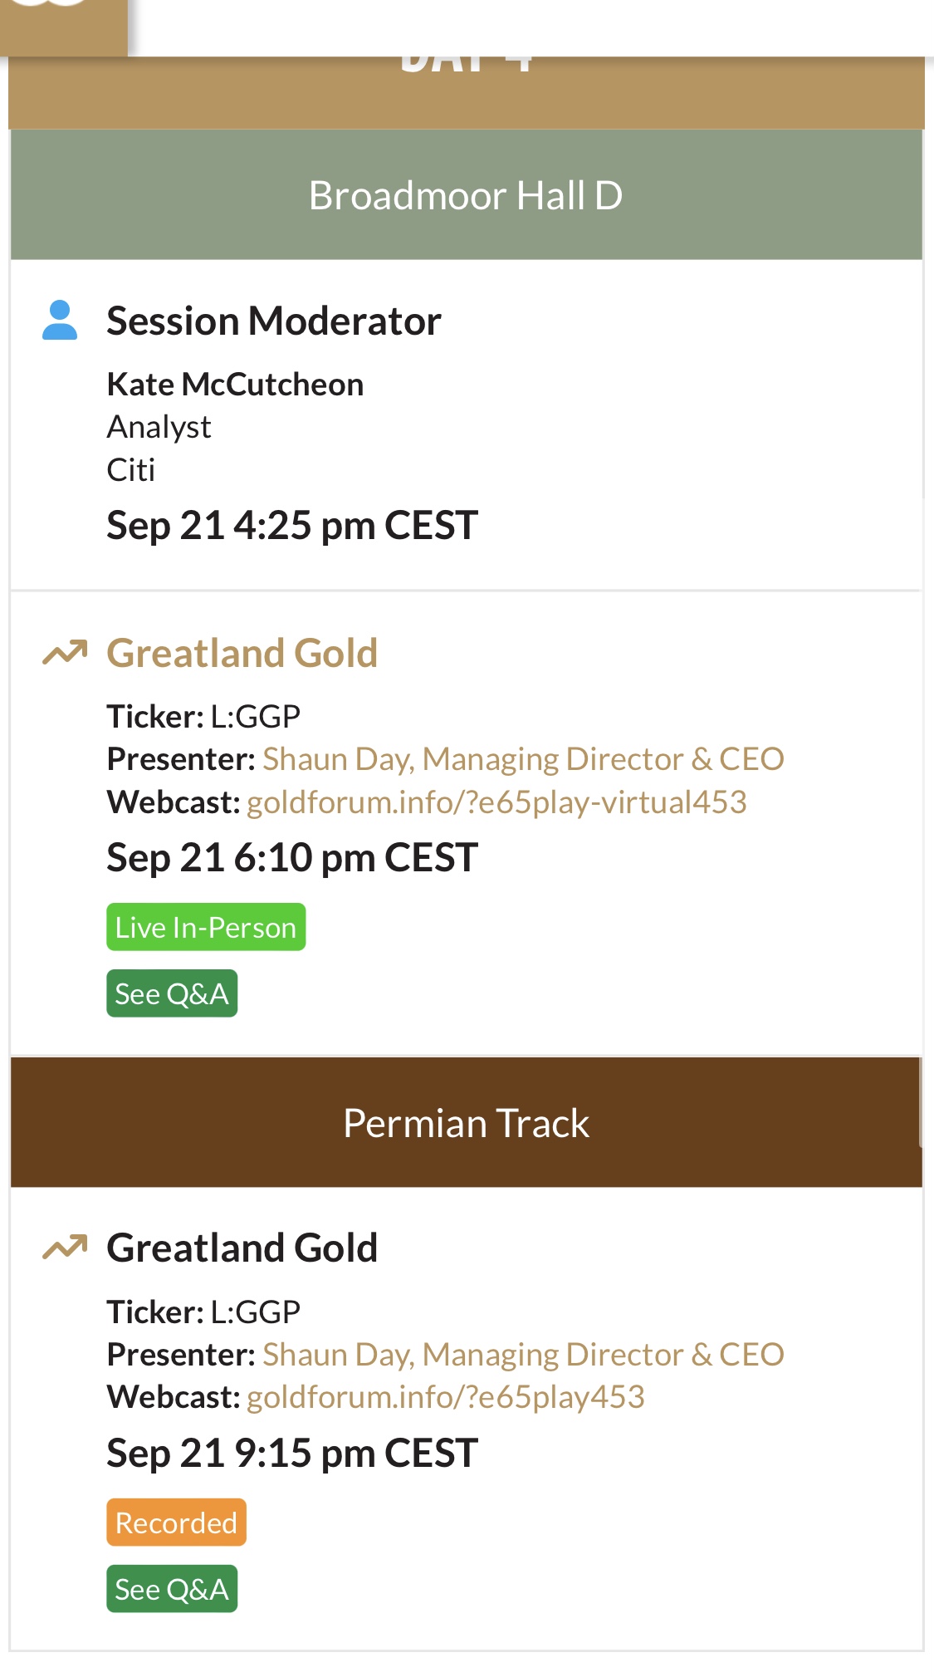Click the trending arrow icon in Permian Track
The image size is (934, 1677).
click(65, 1248)
